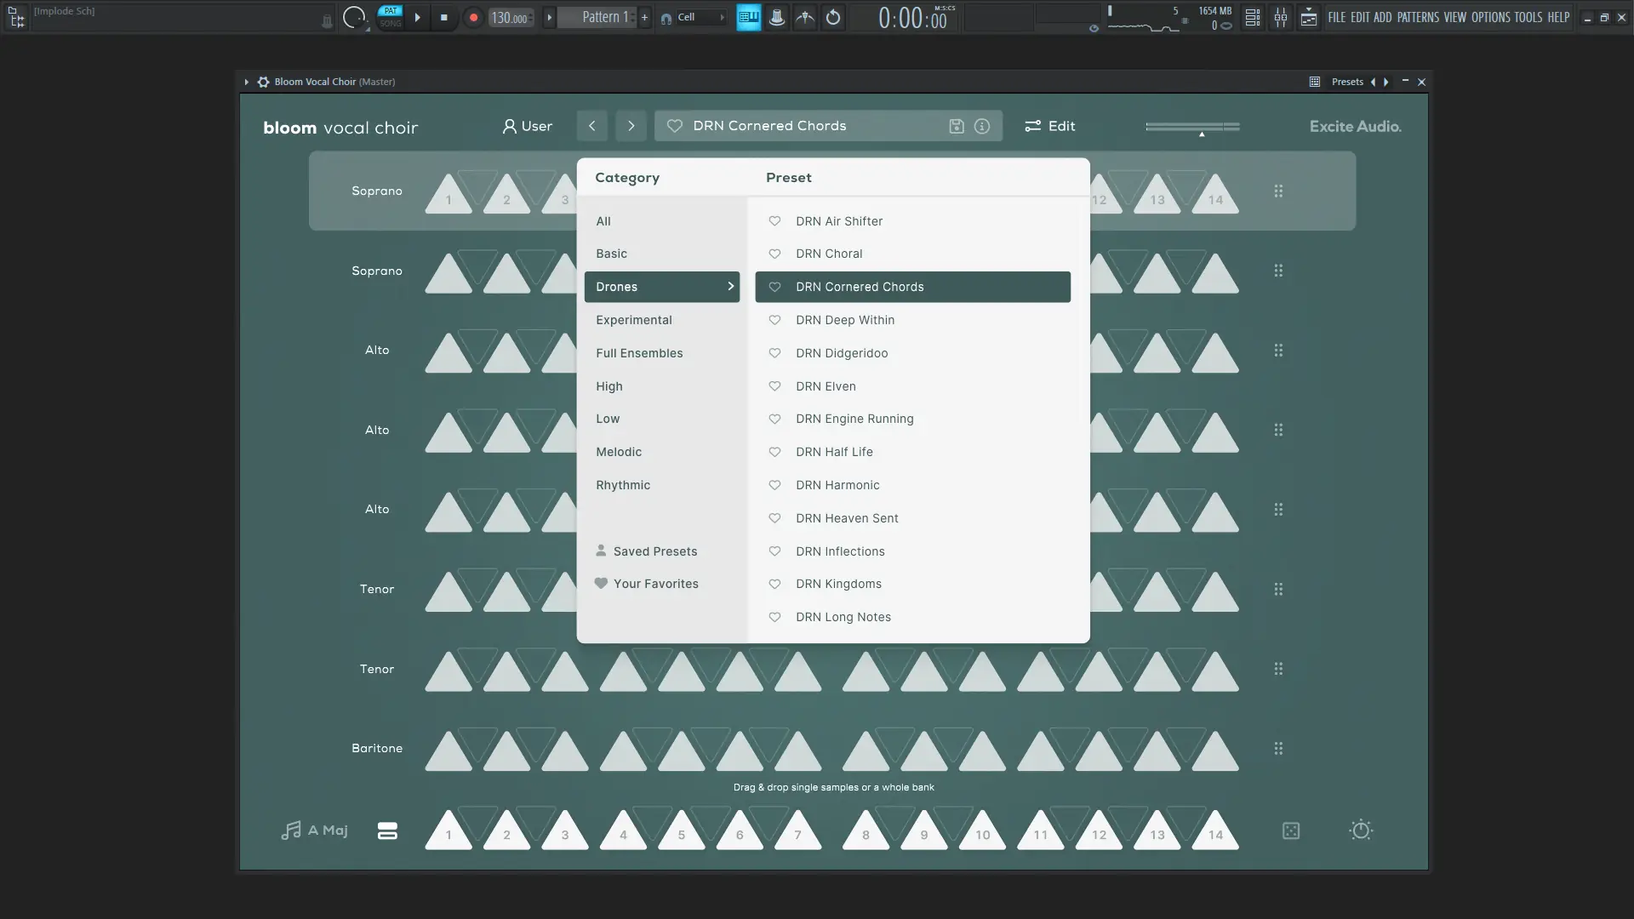The height and width of the screenshot is (919, 1634).
Task: Click the Edit button
Action: pyautogui.click(x=1049, y=126)
